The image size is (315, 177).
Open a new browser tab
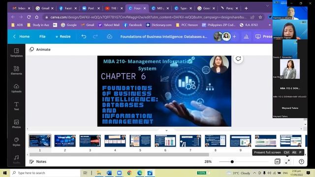(246, 8)
